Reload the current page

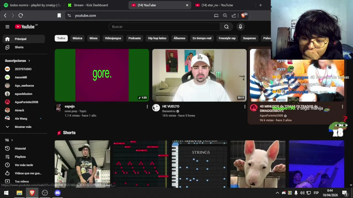(21, 16)
